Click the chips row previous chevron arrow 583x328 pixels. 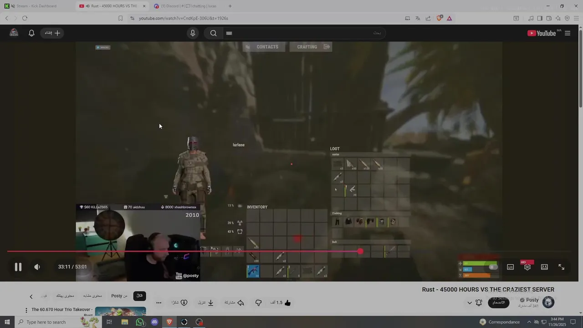(x=31, y=297)
